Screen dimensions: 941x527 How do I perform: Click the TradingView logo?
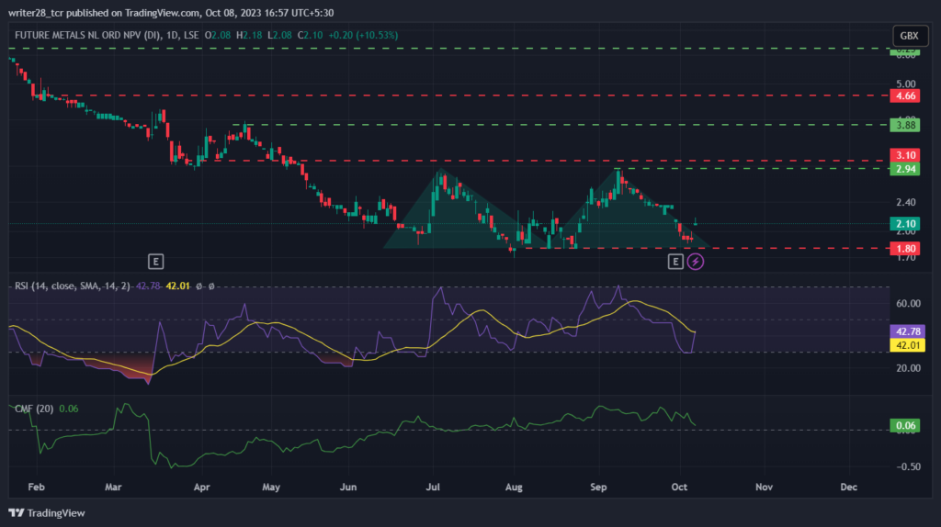pos(47,512)
